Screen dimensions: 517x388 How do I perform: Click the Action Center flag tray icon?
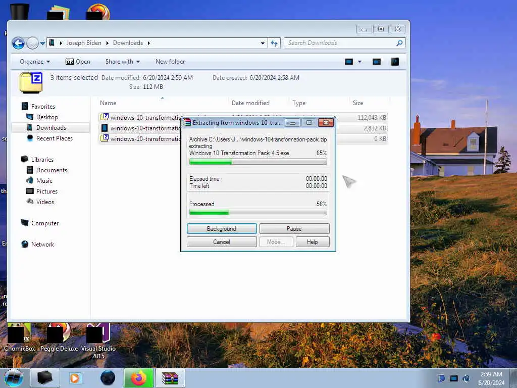[x=441, y=378]
